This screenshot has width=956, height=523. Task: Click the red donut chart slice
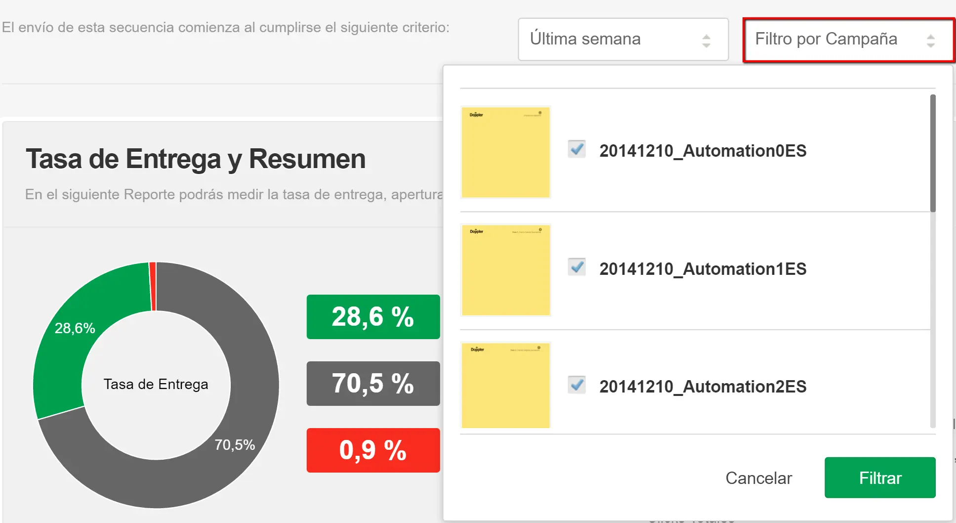(x=153, y=286)
